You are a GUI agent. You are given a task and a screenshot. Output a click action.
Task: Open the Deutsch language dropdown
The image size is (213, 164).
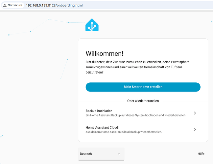tap(101, 154)
